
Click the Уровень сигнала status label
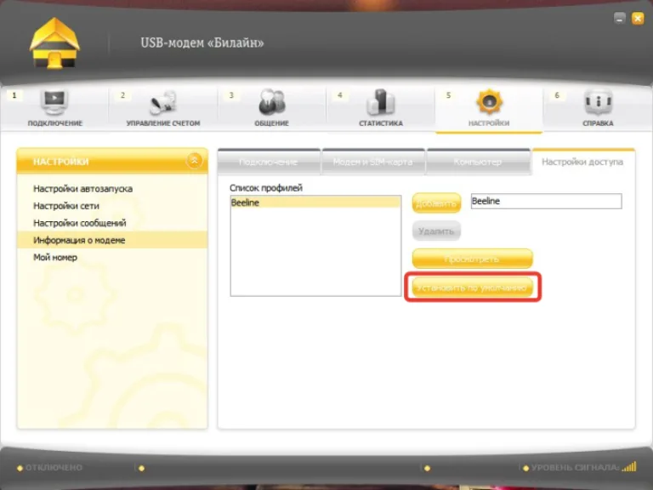click(x=575, y=468)
